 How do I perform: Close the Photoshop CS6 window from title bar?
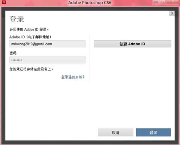coord(173,2)
